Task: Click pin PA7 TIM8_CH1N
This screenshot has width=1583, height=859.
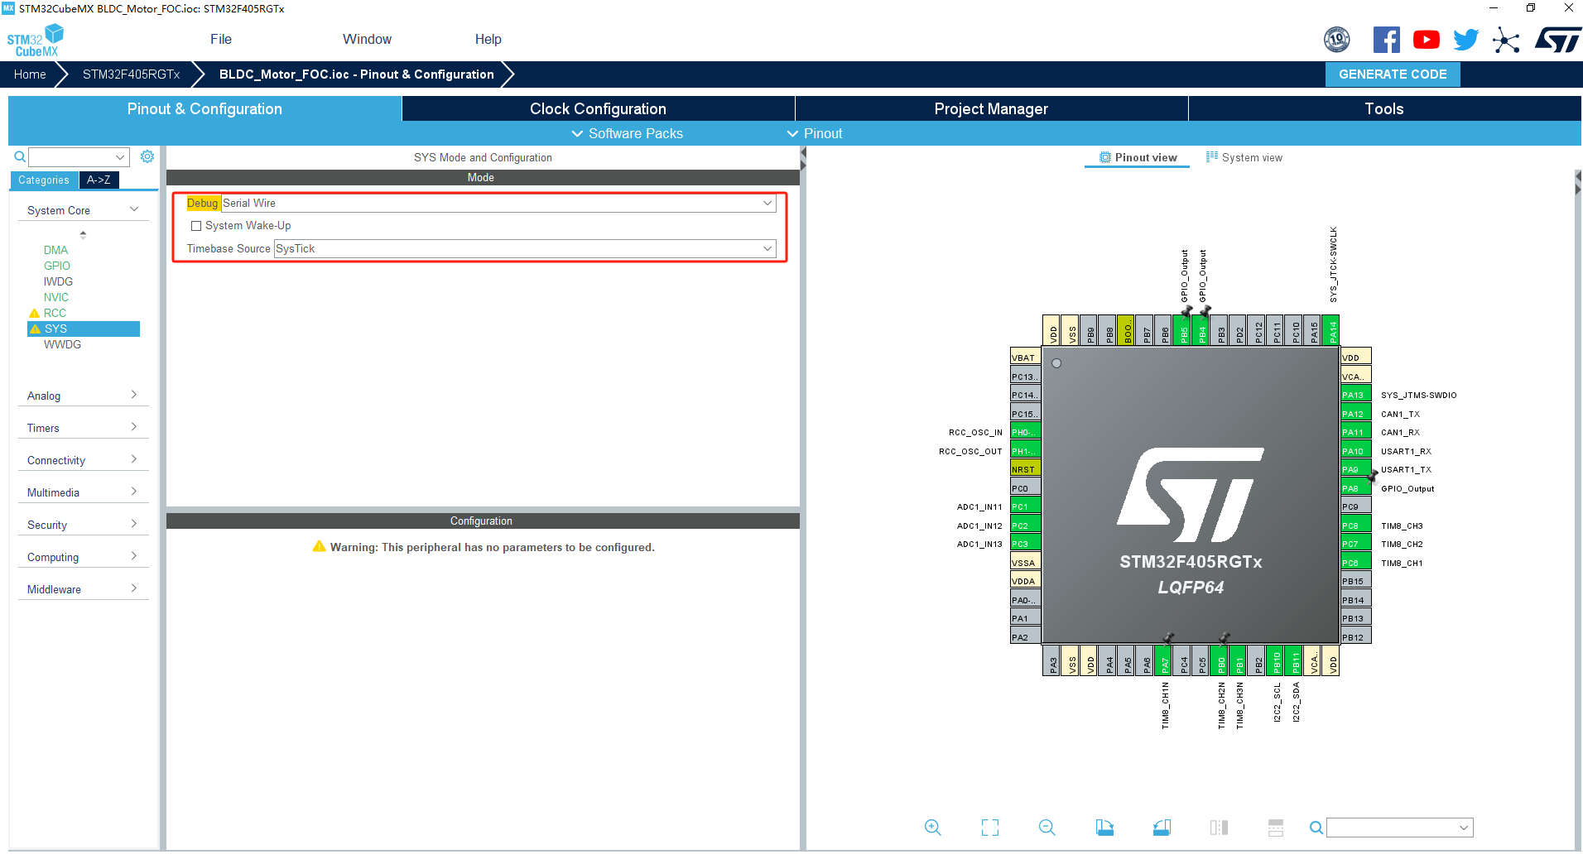Action: coord(1165,660)
